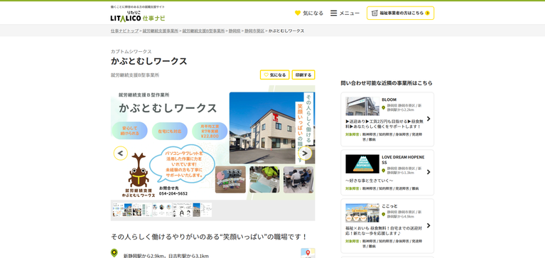This screenshot has width=545, height=258.
Task: Show next slide with right arrow
Action: coord(305,153)
